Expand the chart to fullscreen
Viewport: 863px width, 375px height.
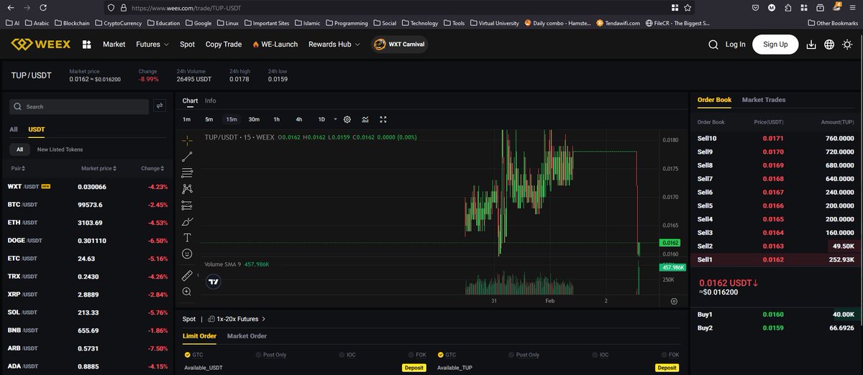point(383,119)
